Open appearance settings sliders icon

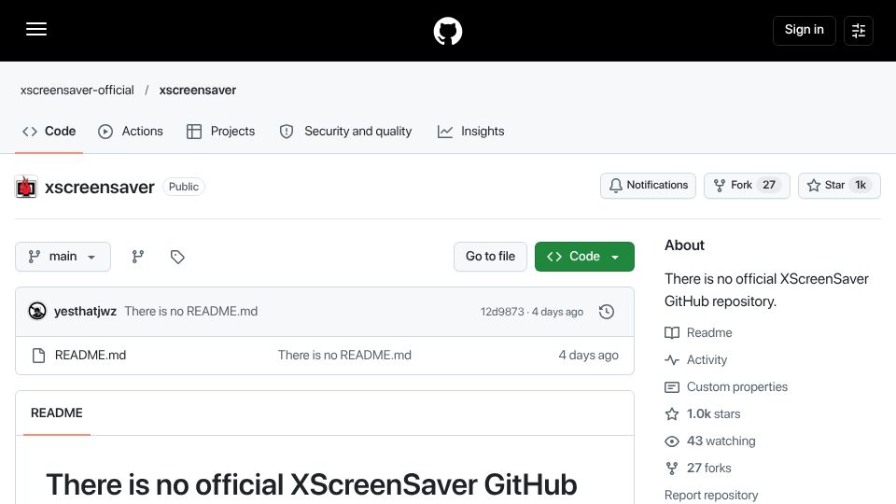[859, 30]
